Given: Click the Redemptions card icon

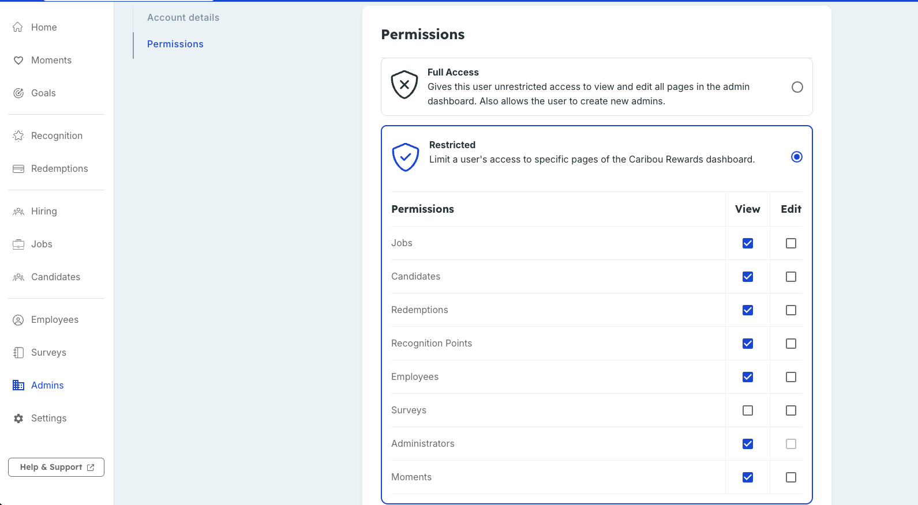Looking at the screenshot, I should coord(18,169).
